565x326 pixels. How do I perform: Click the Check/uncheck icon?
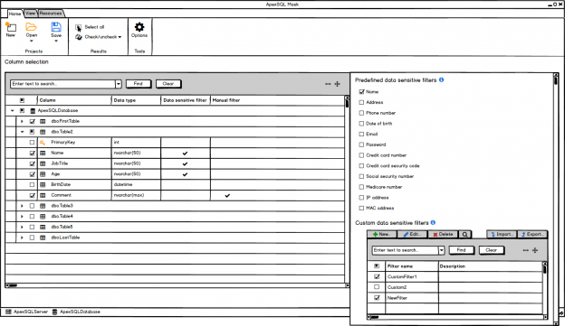point(79,37)
